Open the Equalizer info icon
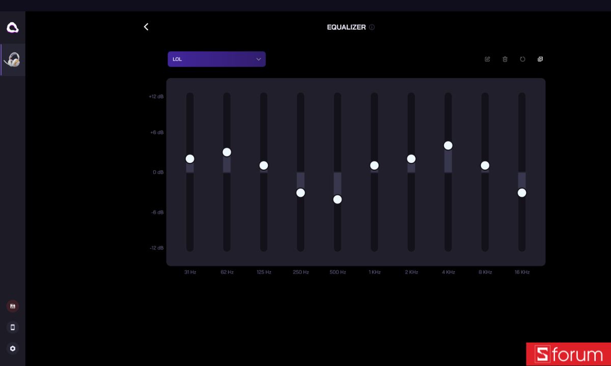Screen dimensions: 611x366 tap(372, 27)
